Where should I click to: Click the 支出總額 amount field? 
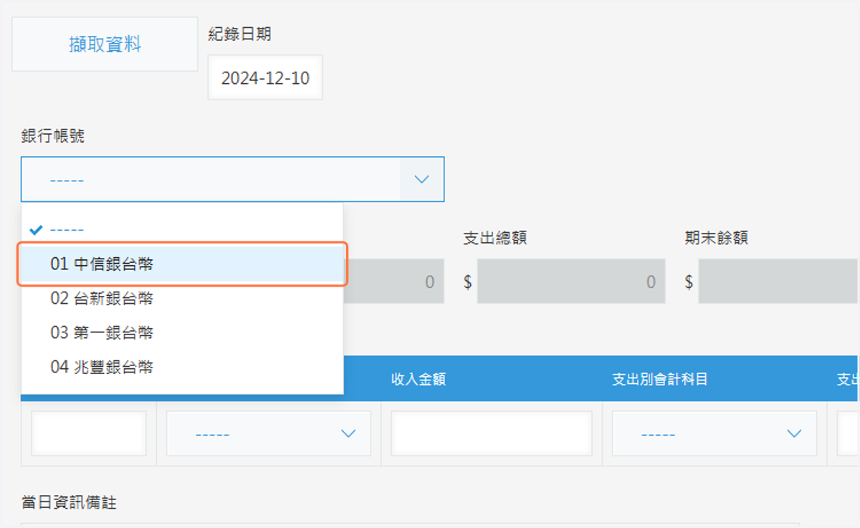pos(571,282)
